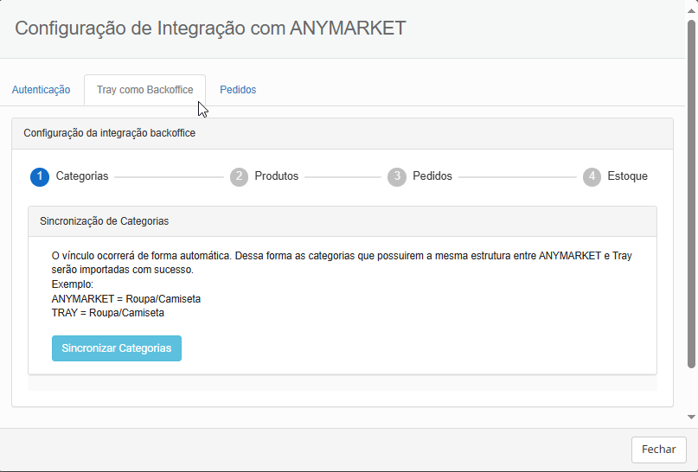The height and width of the screenshot is (472, 698).
Task: Click the Sincronizar Categorias button
Action: 117,348
